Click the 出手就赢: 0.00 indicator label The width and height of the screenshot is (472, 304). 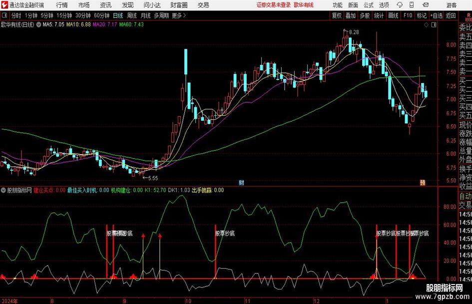(x=208, y=190)
